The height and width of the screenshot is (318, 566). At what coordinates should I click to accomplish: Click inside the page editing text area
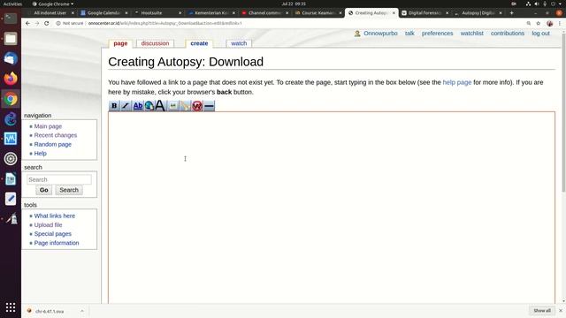[332, 208]
